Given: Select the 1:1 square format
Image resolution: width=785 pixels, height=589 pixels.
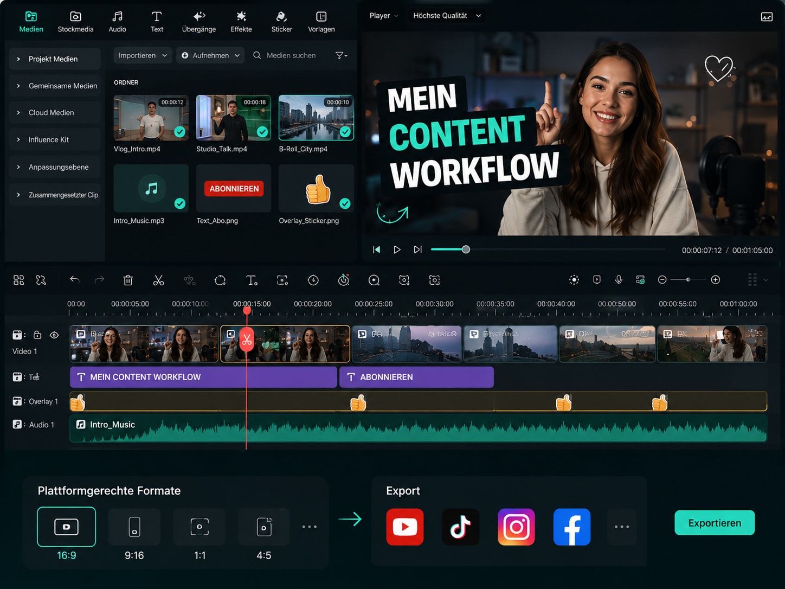Looking at the screenshot, I should tap(200, 527).
